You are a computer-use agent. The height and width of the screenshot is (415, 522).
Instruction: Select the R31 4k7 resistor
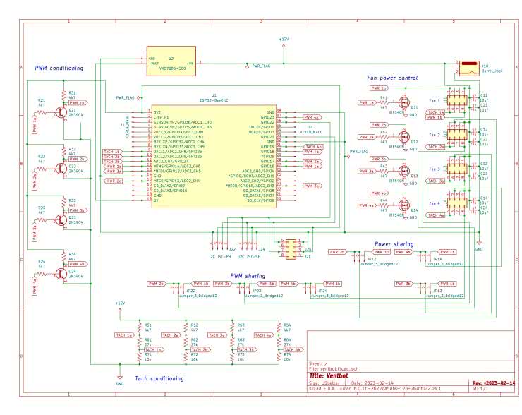tap(64, 96)
